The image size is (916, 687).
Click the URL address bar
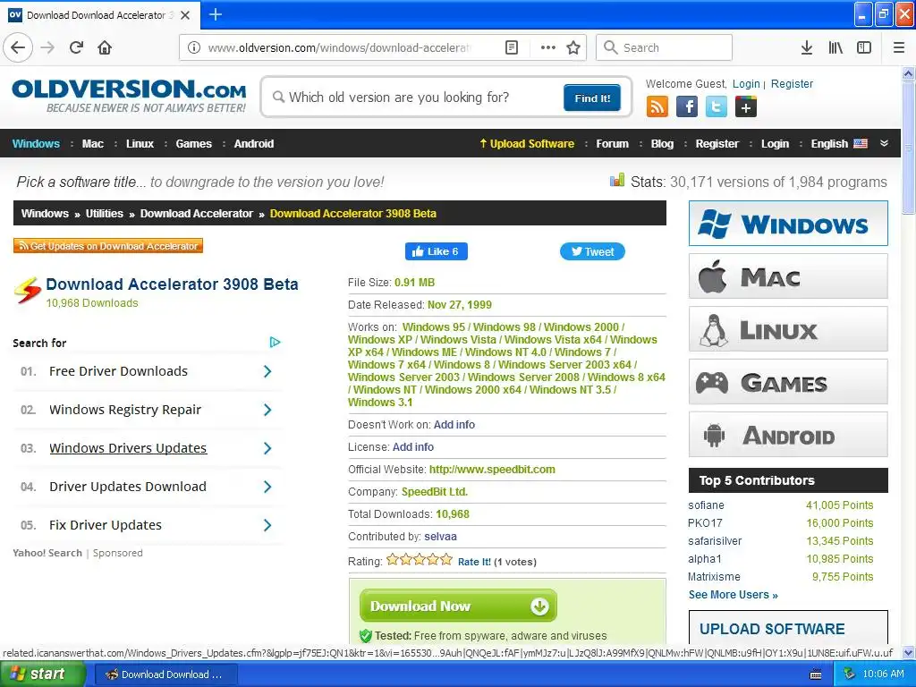pyautogui.click(x=340, y=47)
